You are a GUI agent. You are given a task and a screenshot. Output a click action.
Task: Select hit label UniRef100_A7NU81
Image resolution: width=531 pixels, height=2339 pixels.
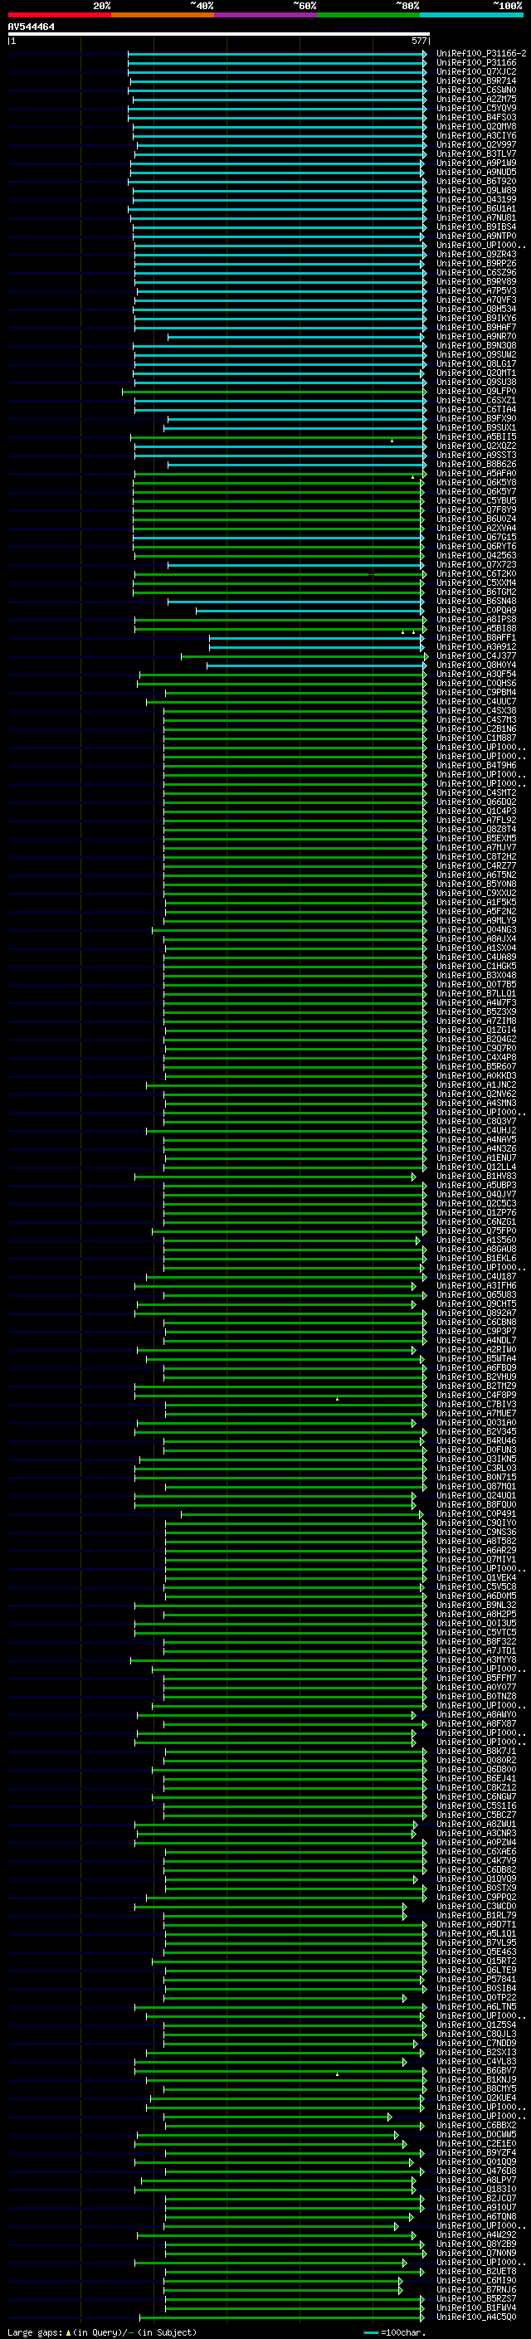pos(475,218)
